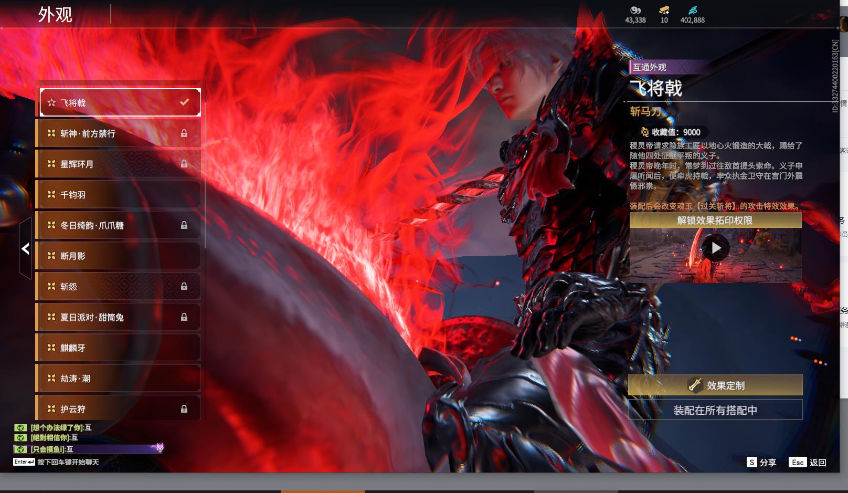Click the silver coin currency icon showing 43,338
Screen dimensions: 848x493
[x=635, y=10]
